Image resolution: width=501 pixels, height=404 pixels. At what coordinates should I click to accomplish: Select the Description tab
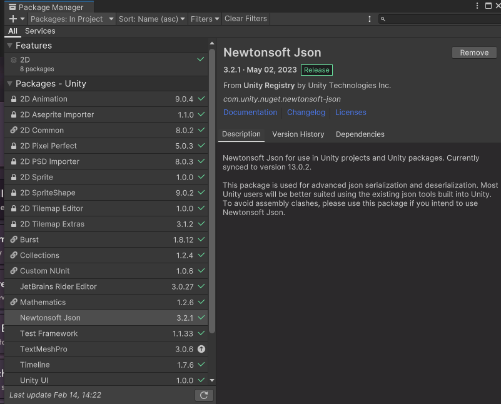point(241,134)
